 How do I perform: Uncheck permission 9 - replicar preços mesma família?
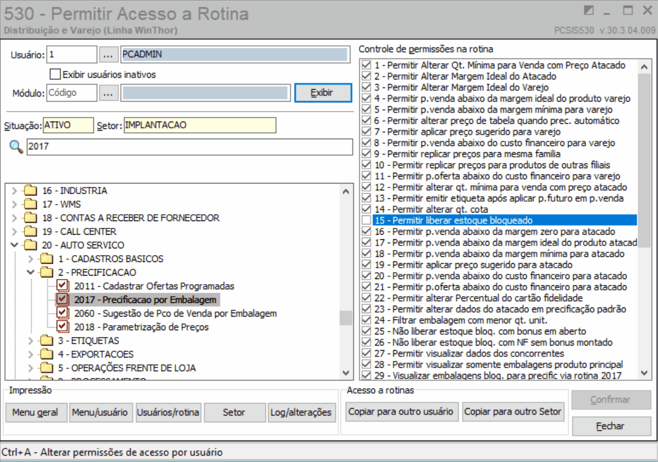pos(367,153)
